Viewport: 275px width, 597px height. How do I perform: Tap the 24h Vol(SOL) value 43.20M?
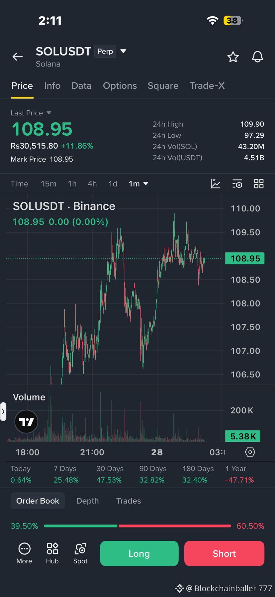coord(251,146)
